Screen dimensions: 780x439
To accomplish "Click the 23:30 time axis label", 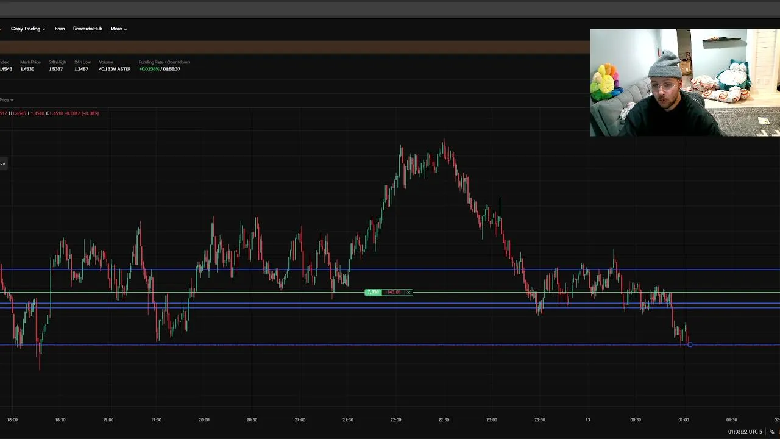I will click(x=540, y=419).
